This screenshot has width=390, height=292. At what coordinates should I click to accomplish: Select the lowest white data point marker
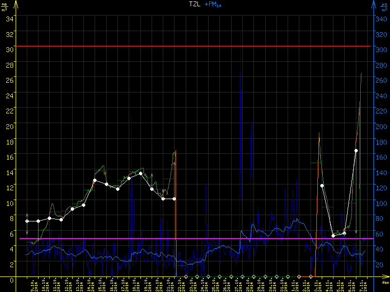pos(333,236)
